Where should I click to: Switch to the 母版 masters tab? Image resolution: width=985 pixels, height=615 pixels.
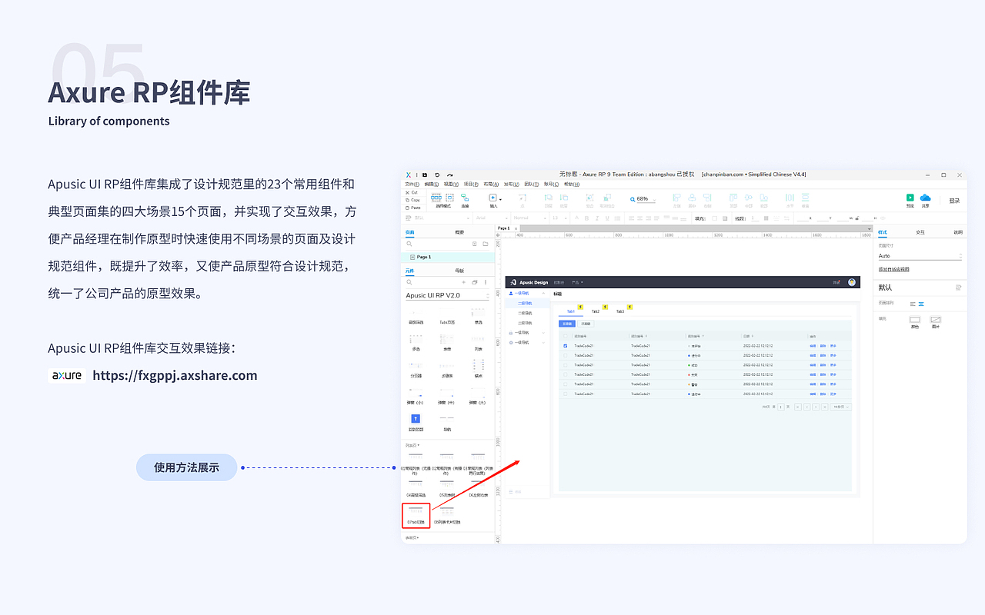459,271
